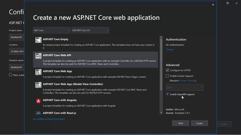Select ASP.NET Core with Angular title

coord(60,100)
